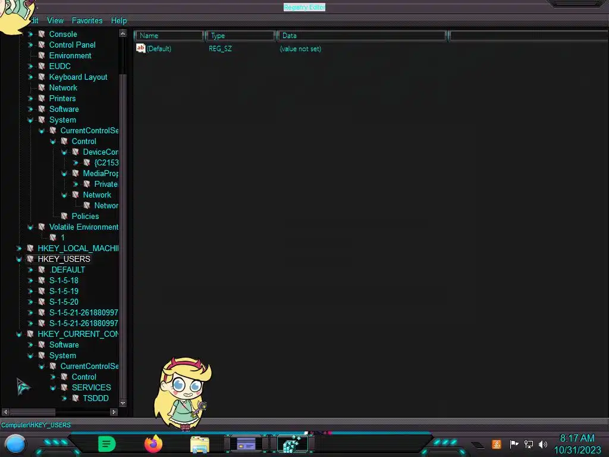Sort values by the Type column header
The image size is (609, 457).
pyautogui.click(x=240, y=36)
